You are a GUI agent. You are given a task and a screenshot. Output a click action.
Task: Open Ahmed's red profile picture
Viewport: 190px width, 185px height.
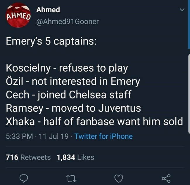click(18, 16)
